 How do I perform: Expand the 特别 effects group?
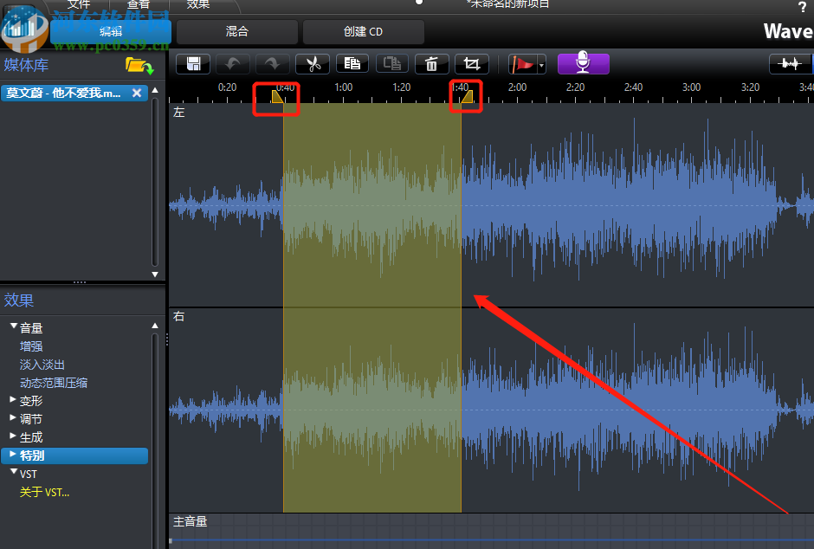[13, 454]
